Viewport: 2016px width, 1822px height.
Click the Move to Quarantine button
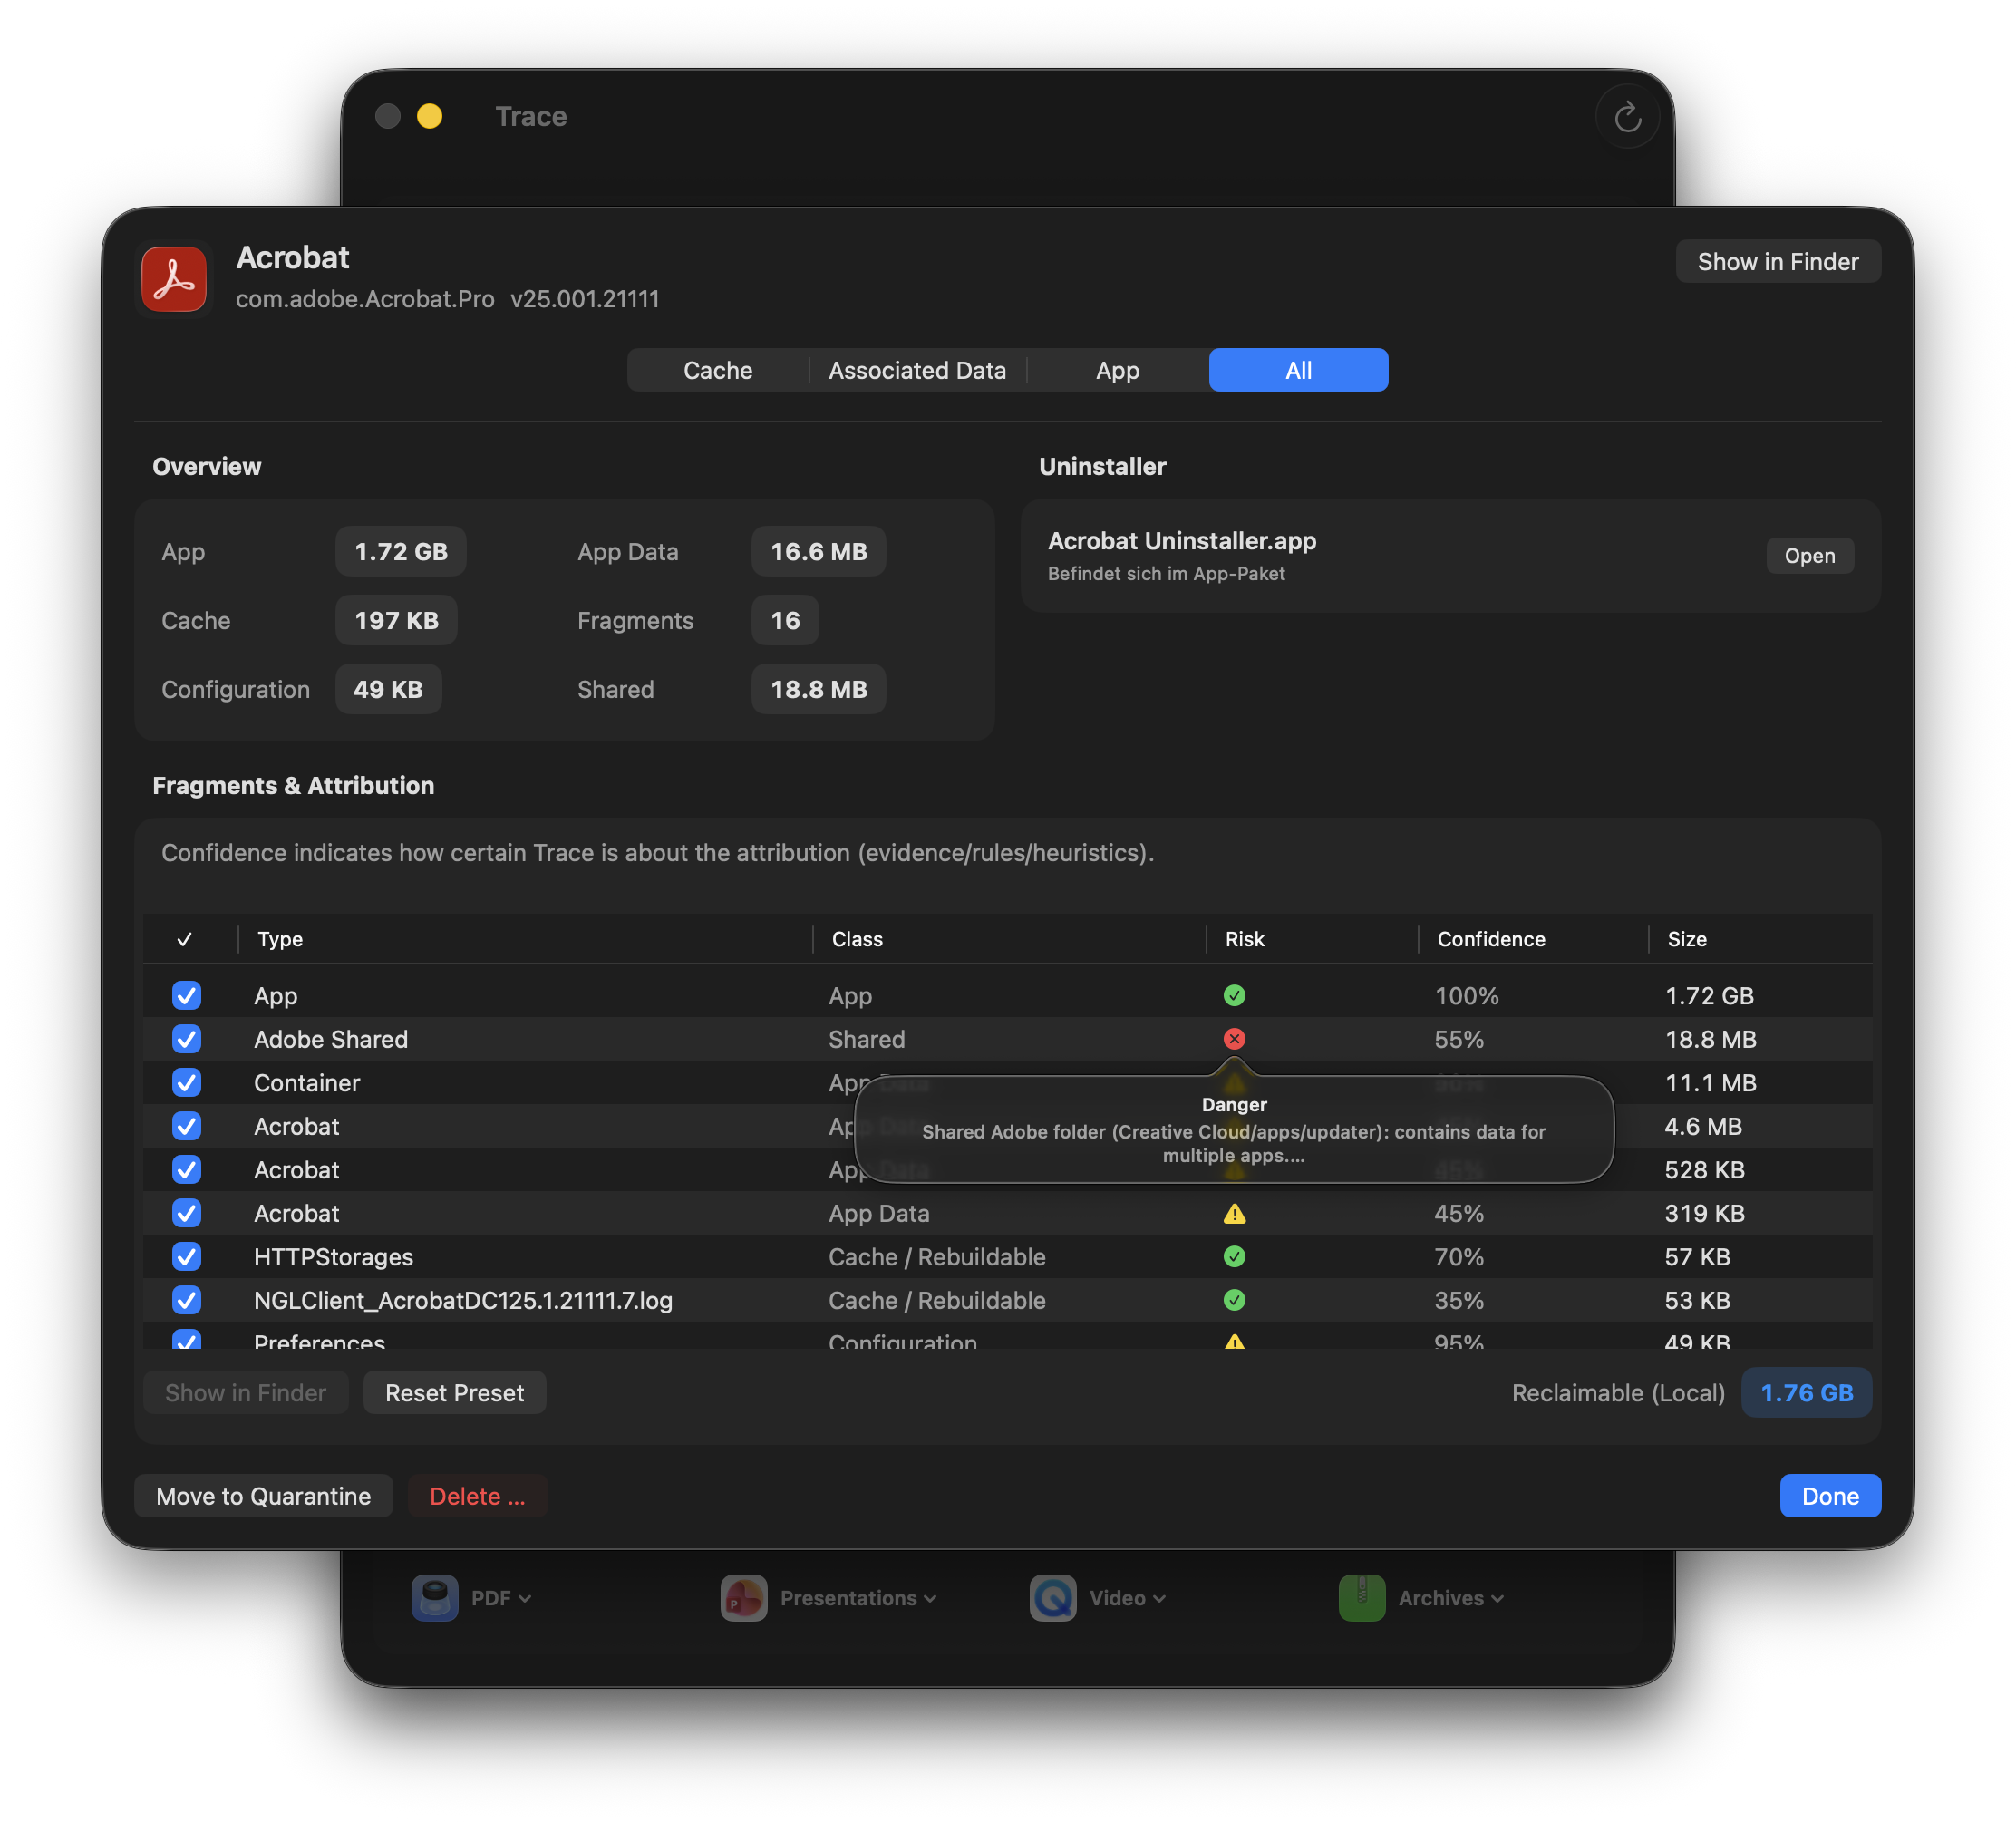pos(263,1495)
